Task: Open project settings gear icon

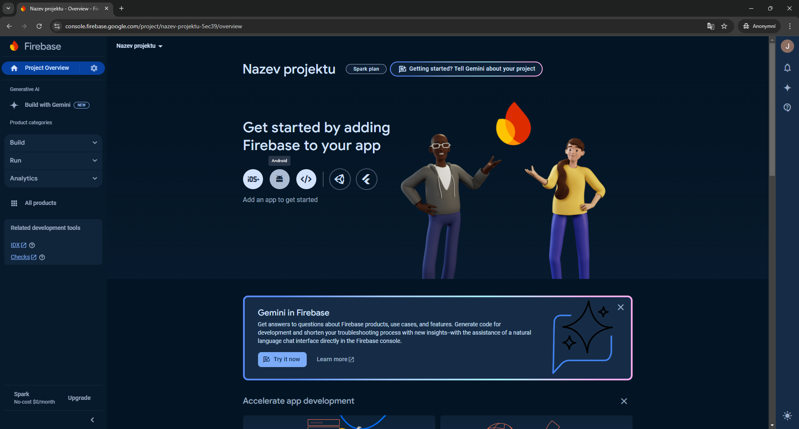Action: click(94, 68)
